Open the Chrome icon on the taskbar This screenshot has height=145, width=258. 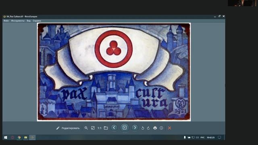point(19,137)
